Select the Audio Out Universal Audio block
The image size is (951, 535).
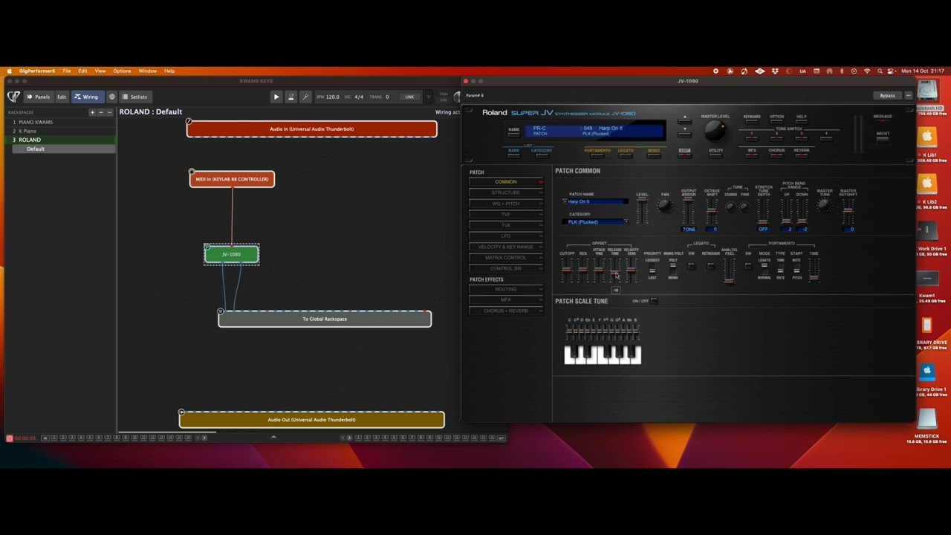coord(312,420)
